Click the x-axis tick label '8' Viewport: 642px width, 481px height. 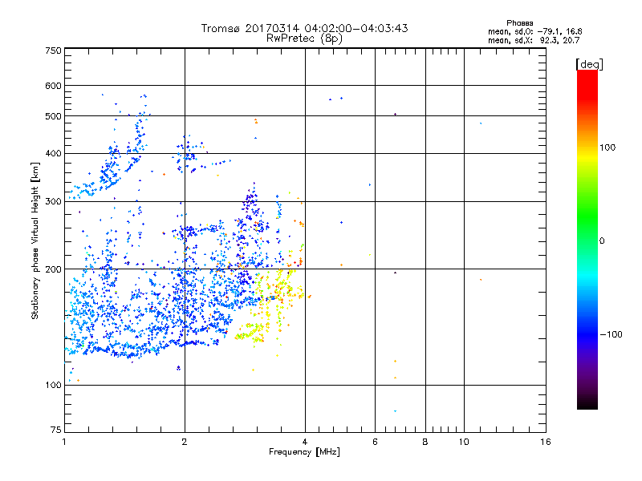tap(425, 442)
